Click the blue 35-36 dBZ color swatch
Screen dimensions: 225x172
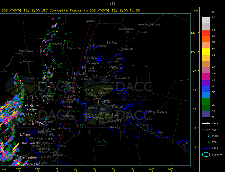206,89
